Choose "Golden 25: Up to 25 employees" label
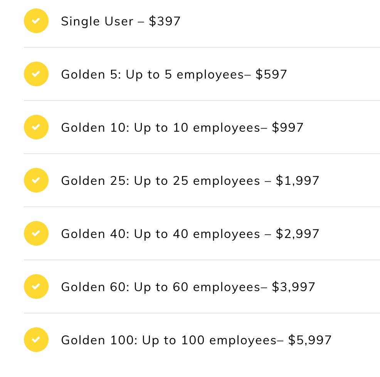 [x=160, y=181]
